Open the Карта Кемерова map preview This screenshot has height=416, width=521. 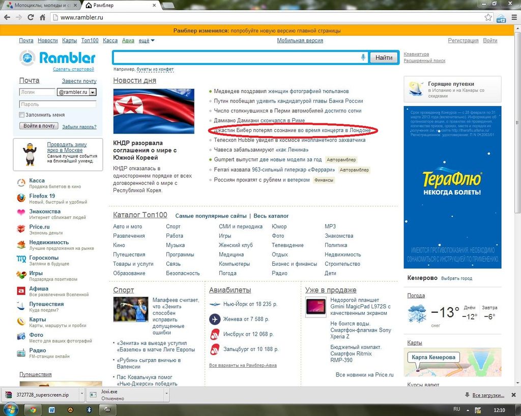click(452, 362)
